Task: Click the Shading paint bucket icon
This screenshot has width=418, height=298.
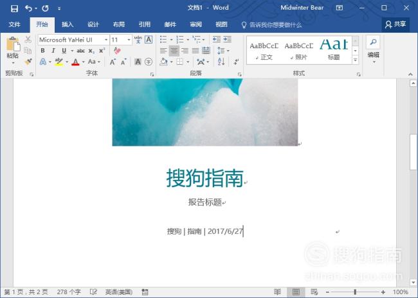Action: click(164, 62)
